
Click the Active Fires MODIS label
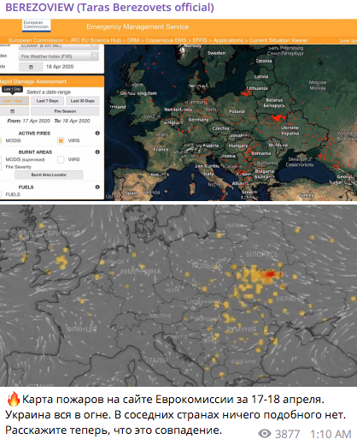13,140
